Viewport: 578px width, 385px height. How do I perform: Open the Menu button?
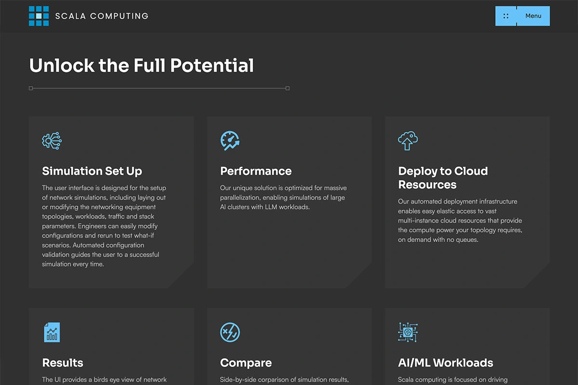click(x=533, y=16)
